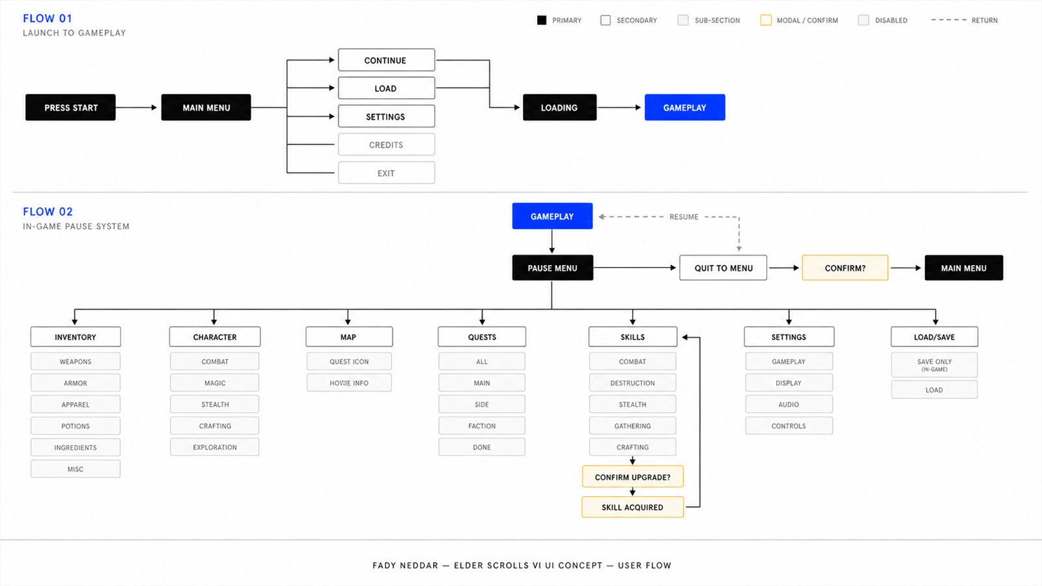Image resolution: width=1042 pixels, height=586 pixels.
Task: Click GAMEPLAY under Settings
Action: tap(789, 361)
